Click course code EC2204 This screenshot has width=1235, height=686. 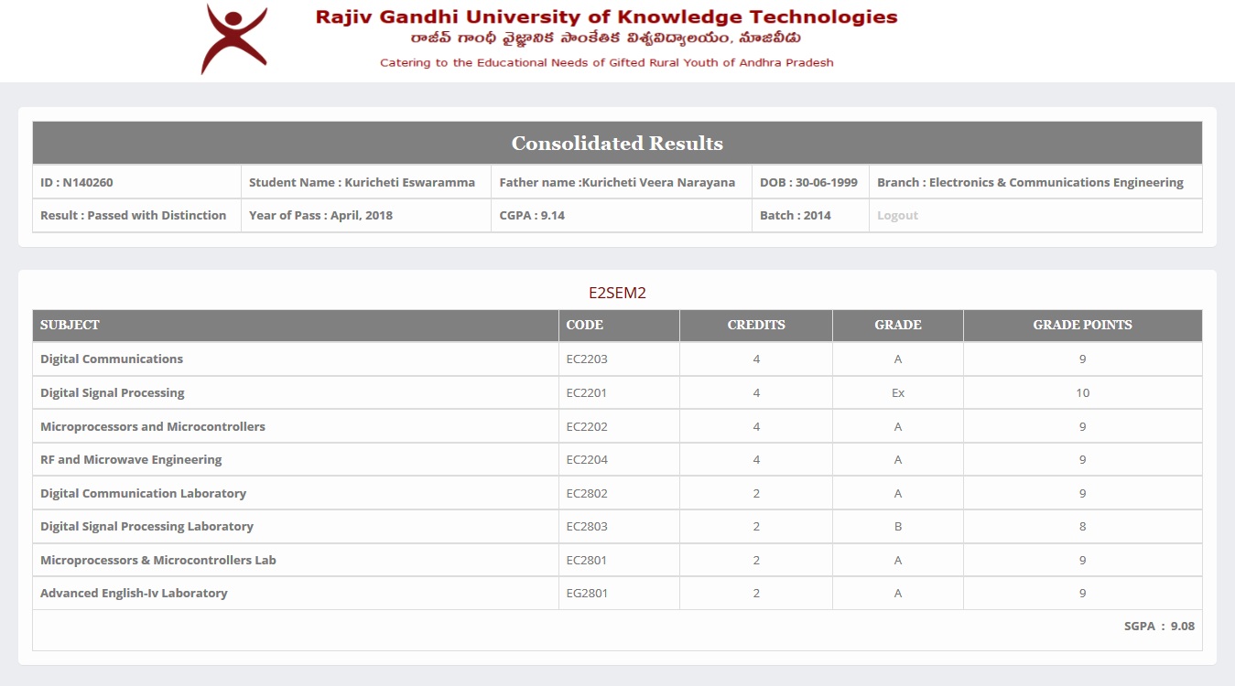(x=587, y=460)
